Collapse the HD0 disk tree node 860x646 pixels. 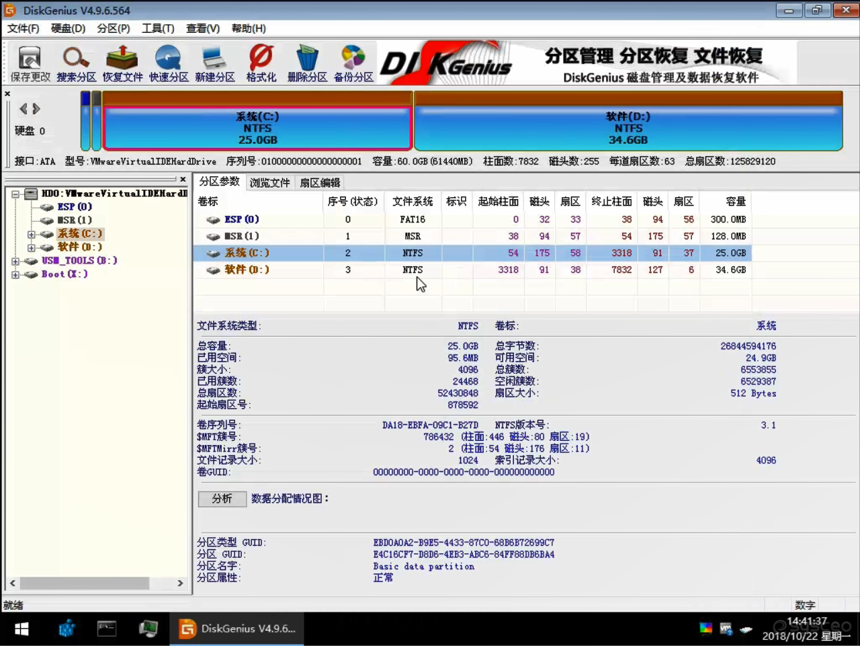[15, 194]
